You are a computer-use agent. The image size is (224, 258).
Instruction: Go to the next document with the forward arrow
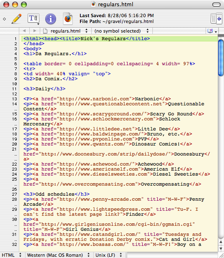tap(35, 31)
